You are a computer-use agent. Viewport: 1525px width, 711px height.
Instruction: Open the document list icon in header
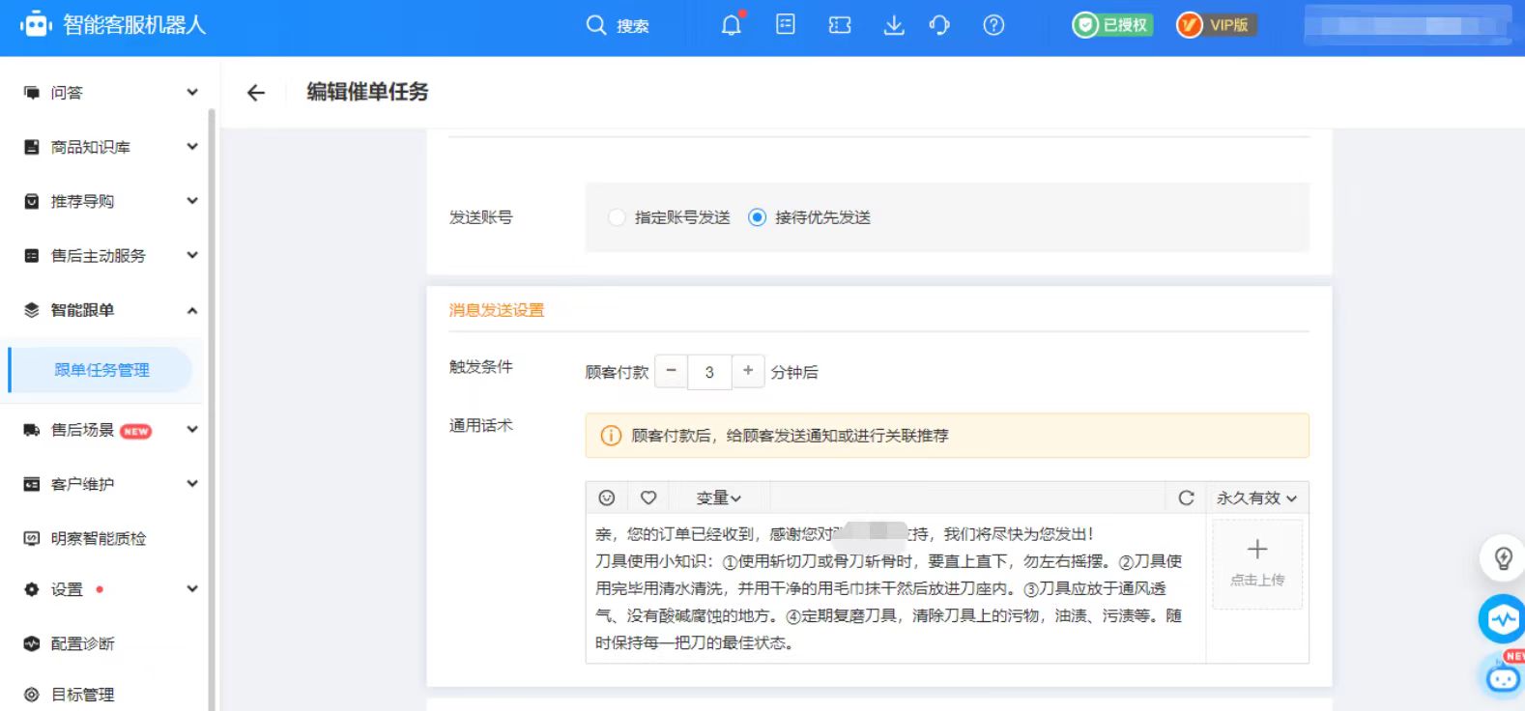click(786, 24)
